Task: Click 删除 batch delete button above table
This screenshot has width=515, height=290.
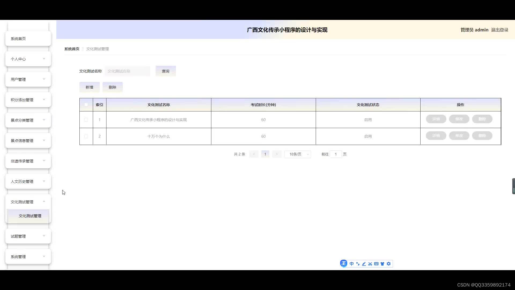Action: (x=113, y=87)
